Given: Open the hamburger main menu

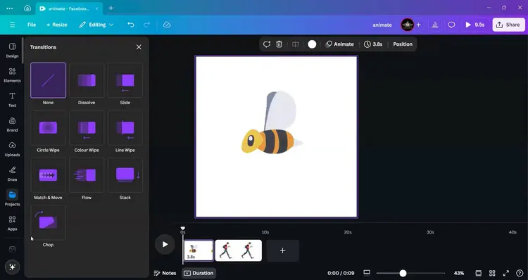Looking at the screenshot, I should [12, 25].
